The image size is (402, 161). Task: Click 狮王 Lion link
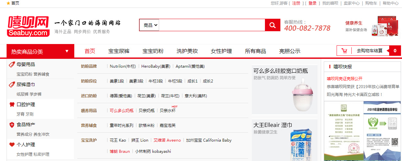(x=140, y=140)
